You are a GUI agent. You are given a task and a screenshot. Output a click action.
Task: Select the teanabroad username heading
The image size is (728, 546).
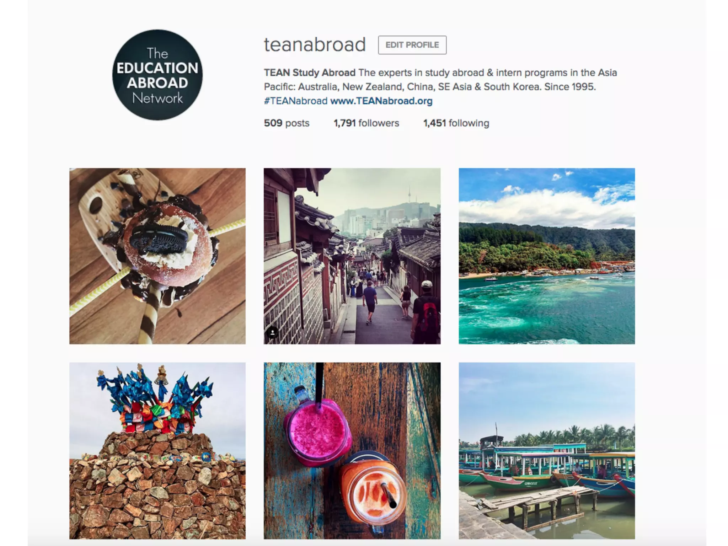coord(315,45)
